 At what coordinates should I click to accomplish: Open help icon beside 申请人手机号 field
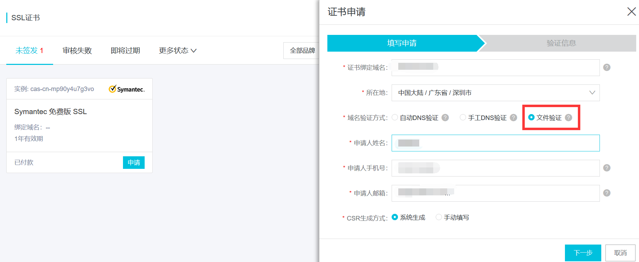click(607, 168)
